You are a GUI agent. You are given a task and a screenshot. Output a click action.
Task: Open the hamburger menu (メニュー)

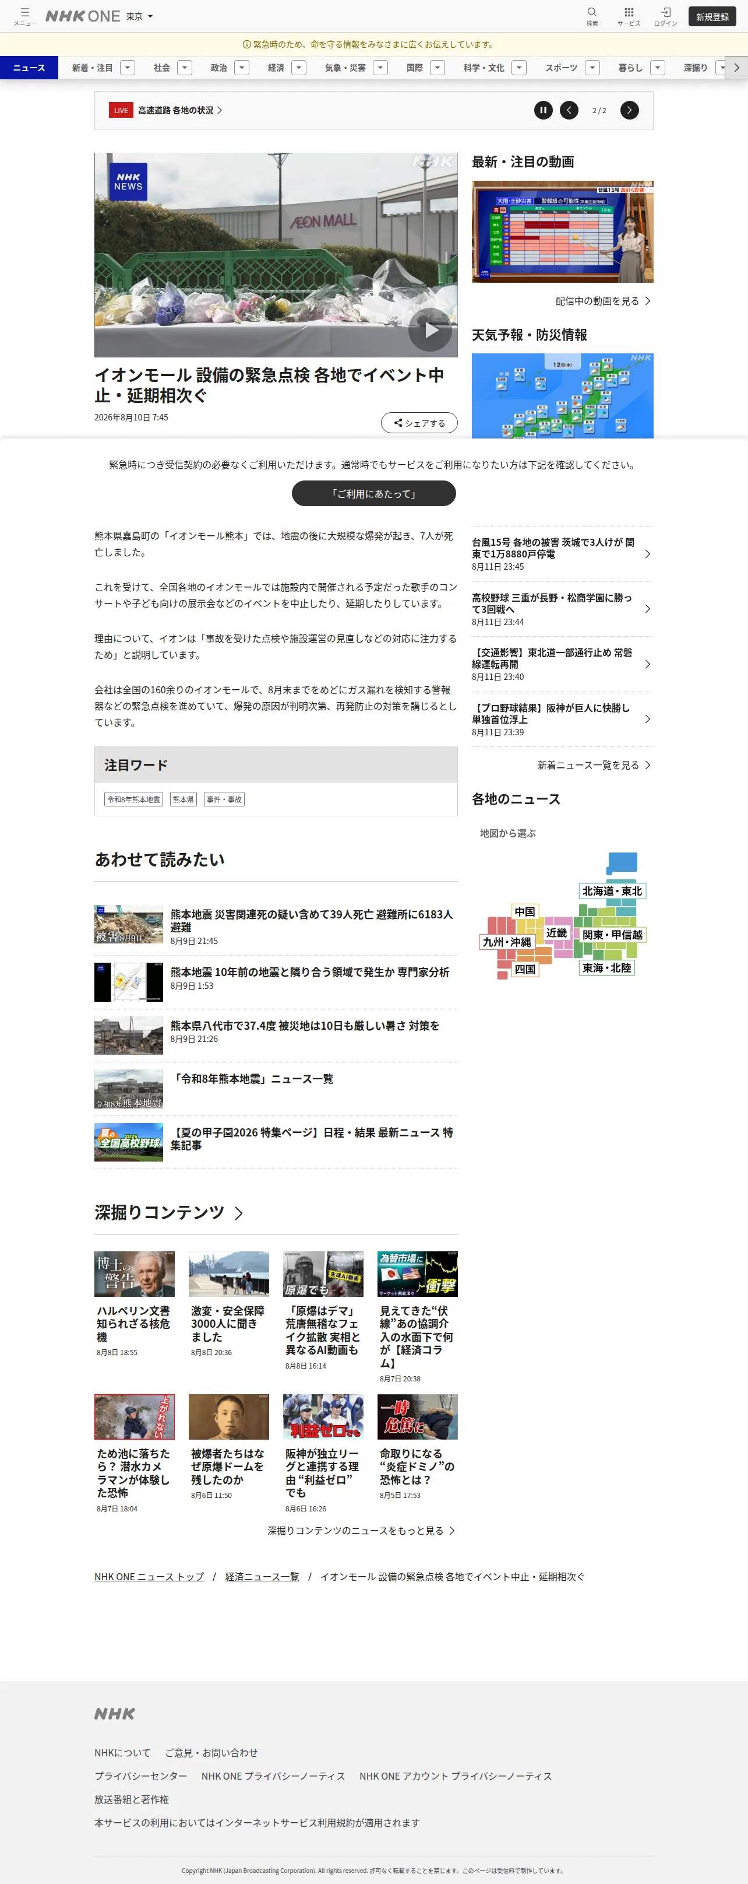[25, 16]
